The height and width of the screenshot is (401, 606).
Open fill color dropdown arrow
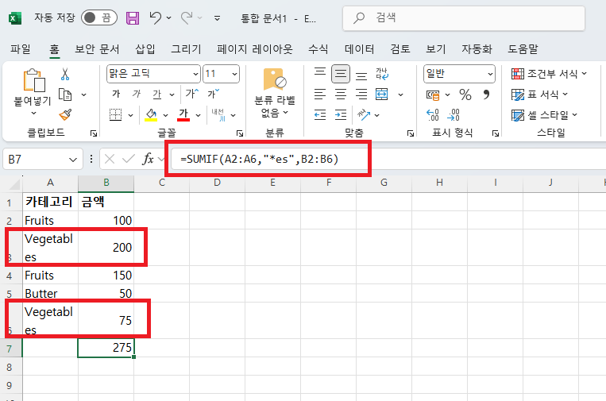pyautogui.click(x=165, y=115)
